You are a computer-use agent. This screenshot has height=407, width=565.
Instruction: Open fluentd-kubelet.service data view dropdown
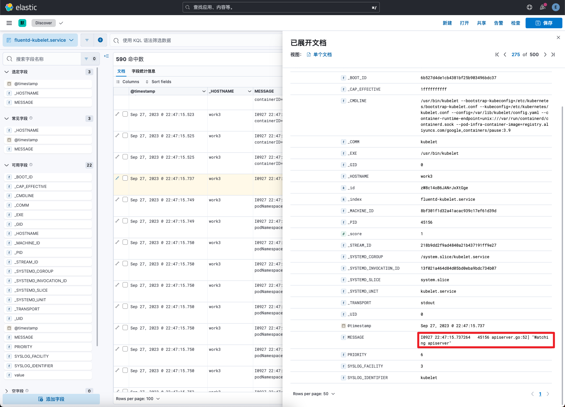(40, 40)
